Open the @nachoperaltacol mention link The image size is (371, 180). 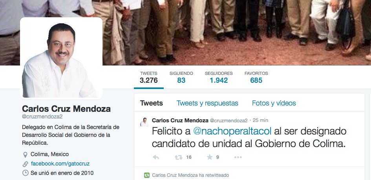point(232,131)
